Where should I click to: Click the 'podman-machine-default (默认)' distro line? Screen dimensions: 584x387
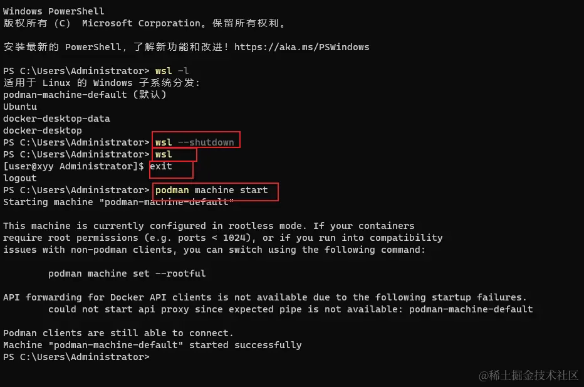(85, 95)
